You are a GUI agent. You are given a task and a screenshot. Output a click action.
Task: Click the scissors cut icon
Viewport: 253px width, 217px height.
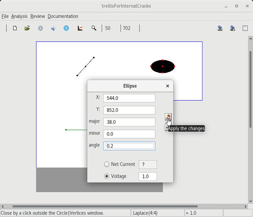point(53,28)
